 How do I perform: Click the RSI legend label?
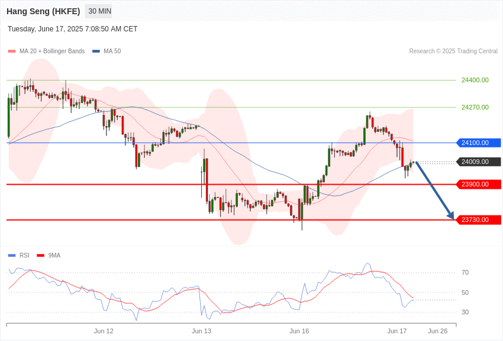[x=24, y=255]
